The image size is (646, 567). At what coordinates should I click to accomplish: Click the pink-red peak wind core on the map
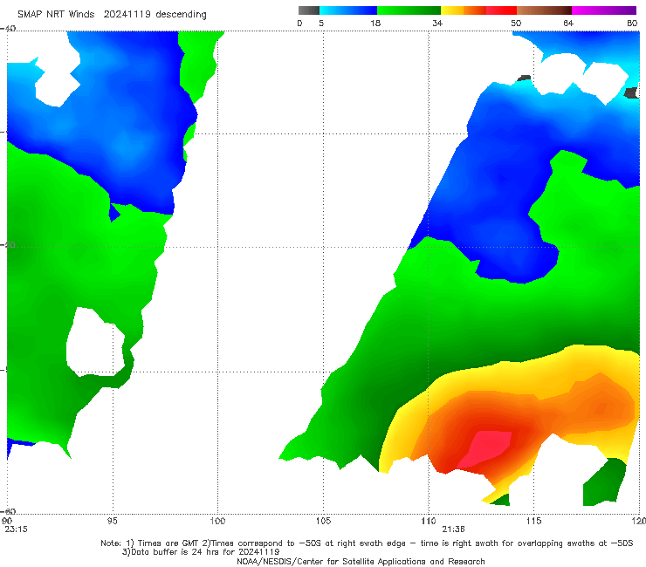488,448
